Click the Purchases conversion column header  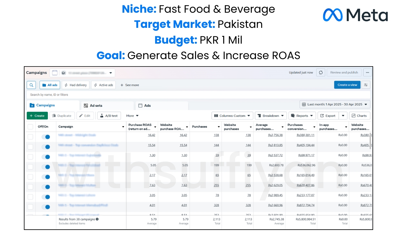tap(301, 127)
